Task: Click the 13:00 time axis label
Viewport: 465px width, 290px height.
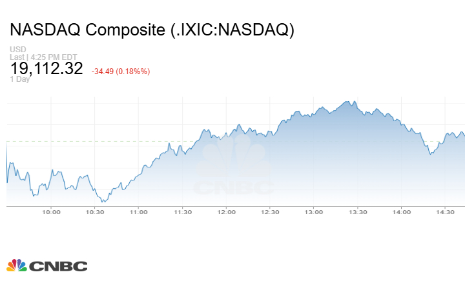Action: tap(314, 212)
